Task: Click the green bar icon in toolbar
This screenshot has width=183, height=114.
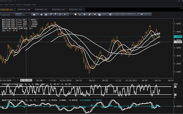Action: pos(71,15)
